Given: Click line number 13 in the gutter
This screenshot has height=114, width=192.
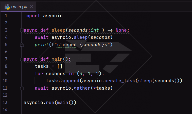Looking at the screenshot, I should [5, 103].
